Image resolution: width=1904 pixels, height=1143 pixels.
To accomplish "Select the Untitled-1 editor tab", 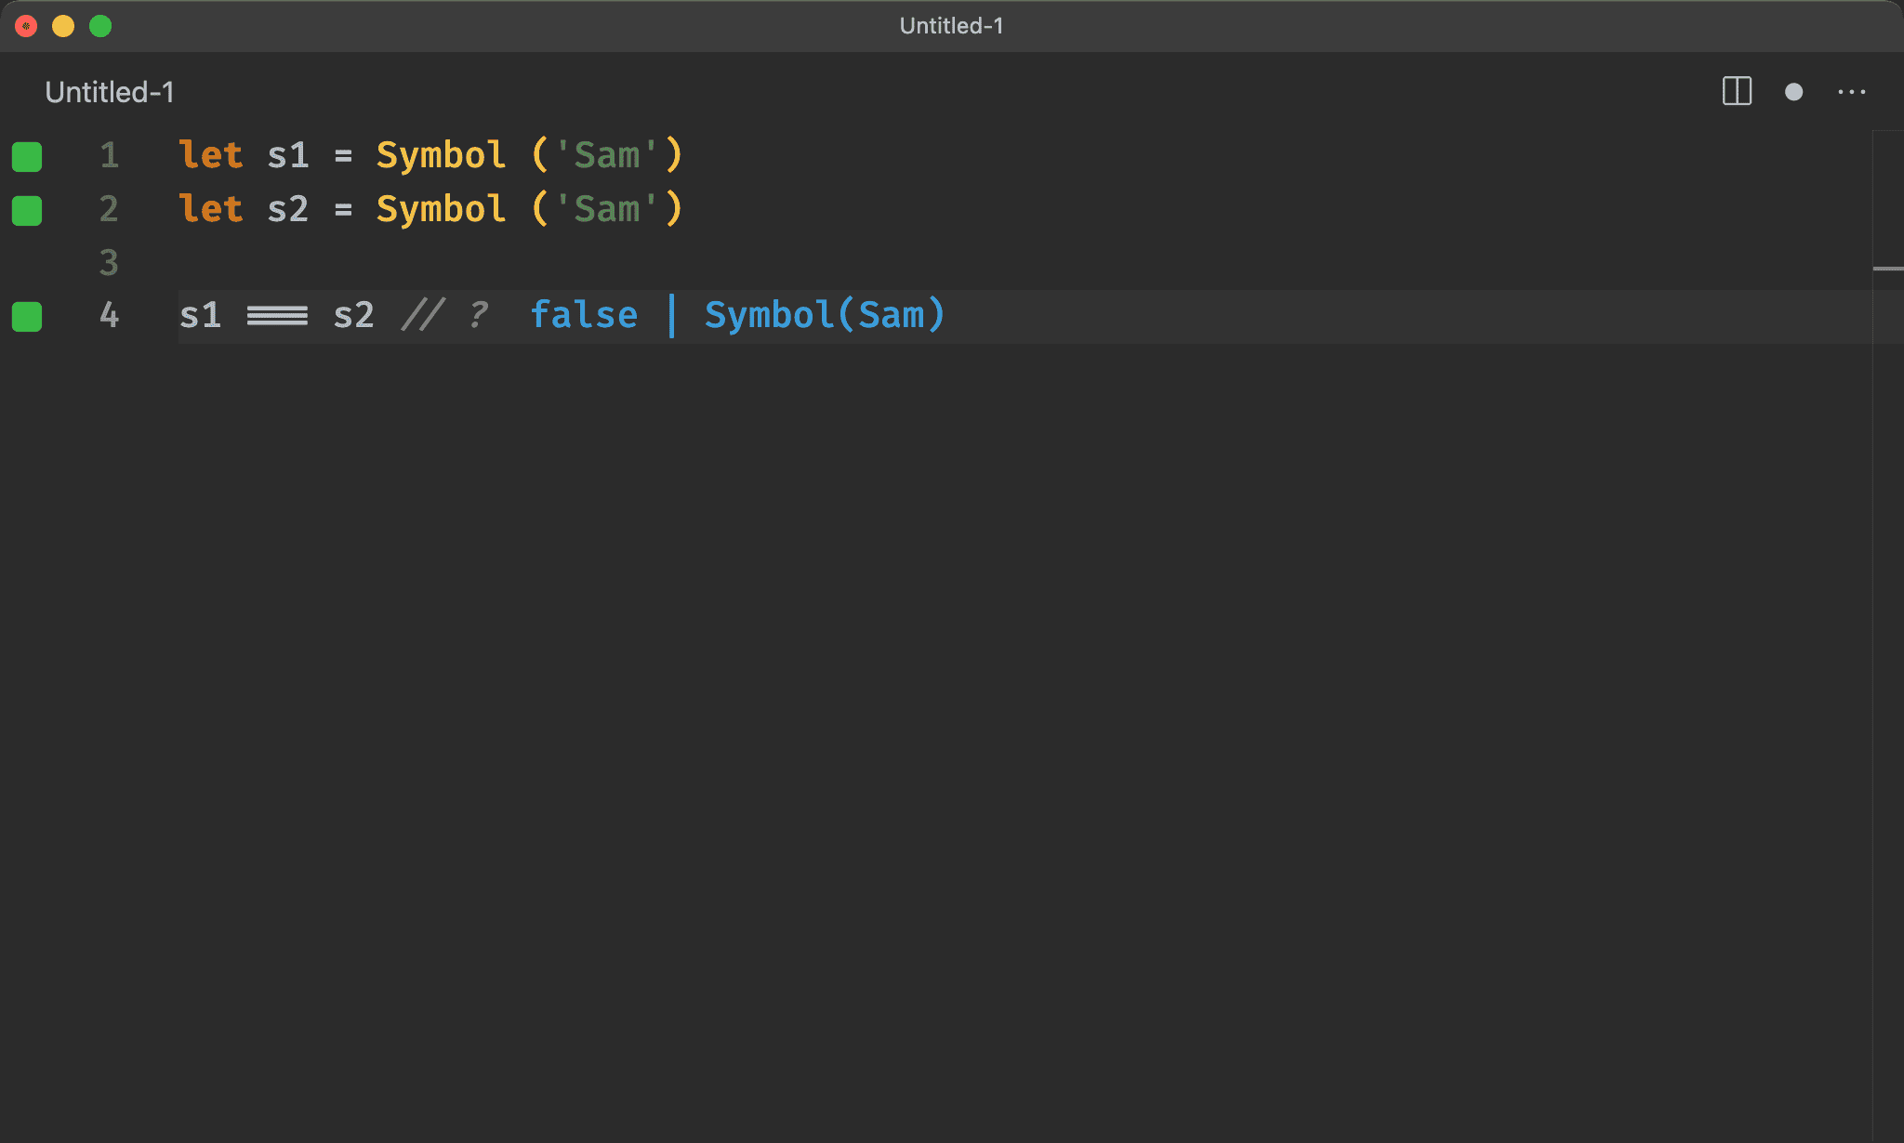I will tap(110, 92).
